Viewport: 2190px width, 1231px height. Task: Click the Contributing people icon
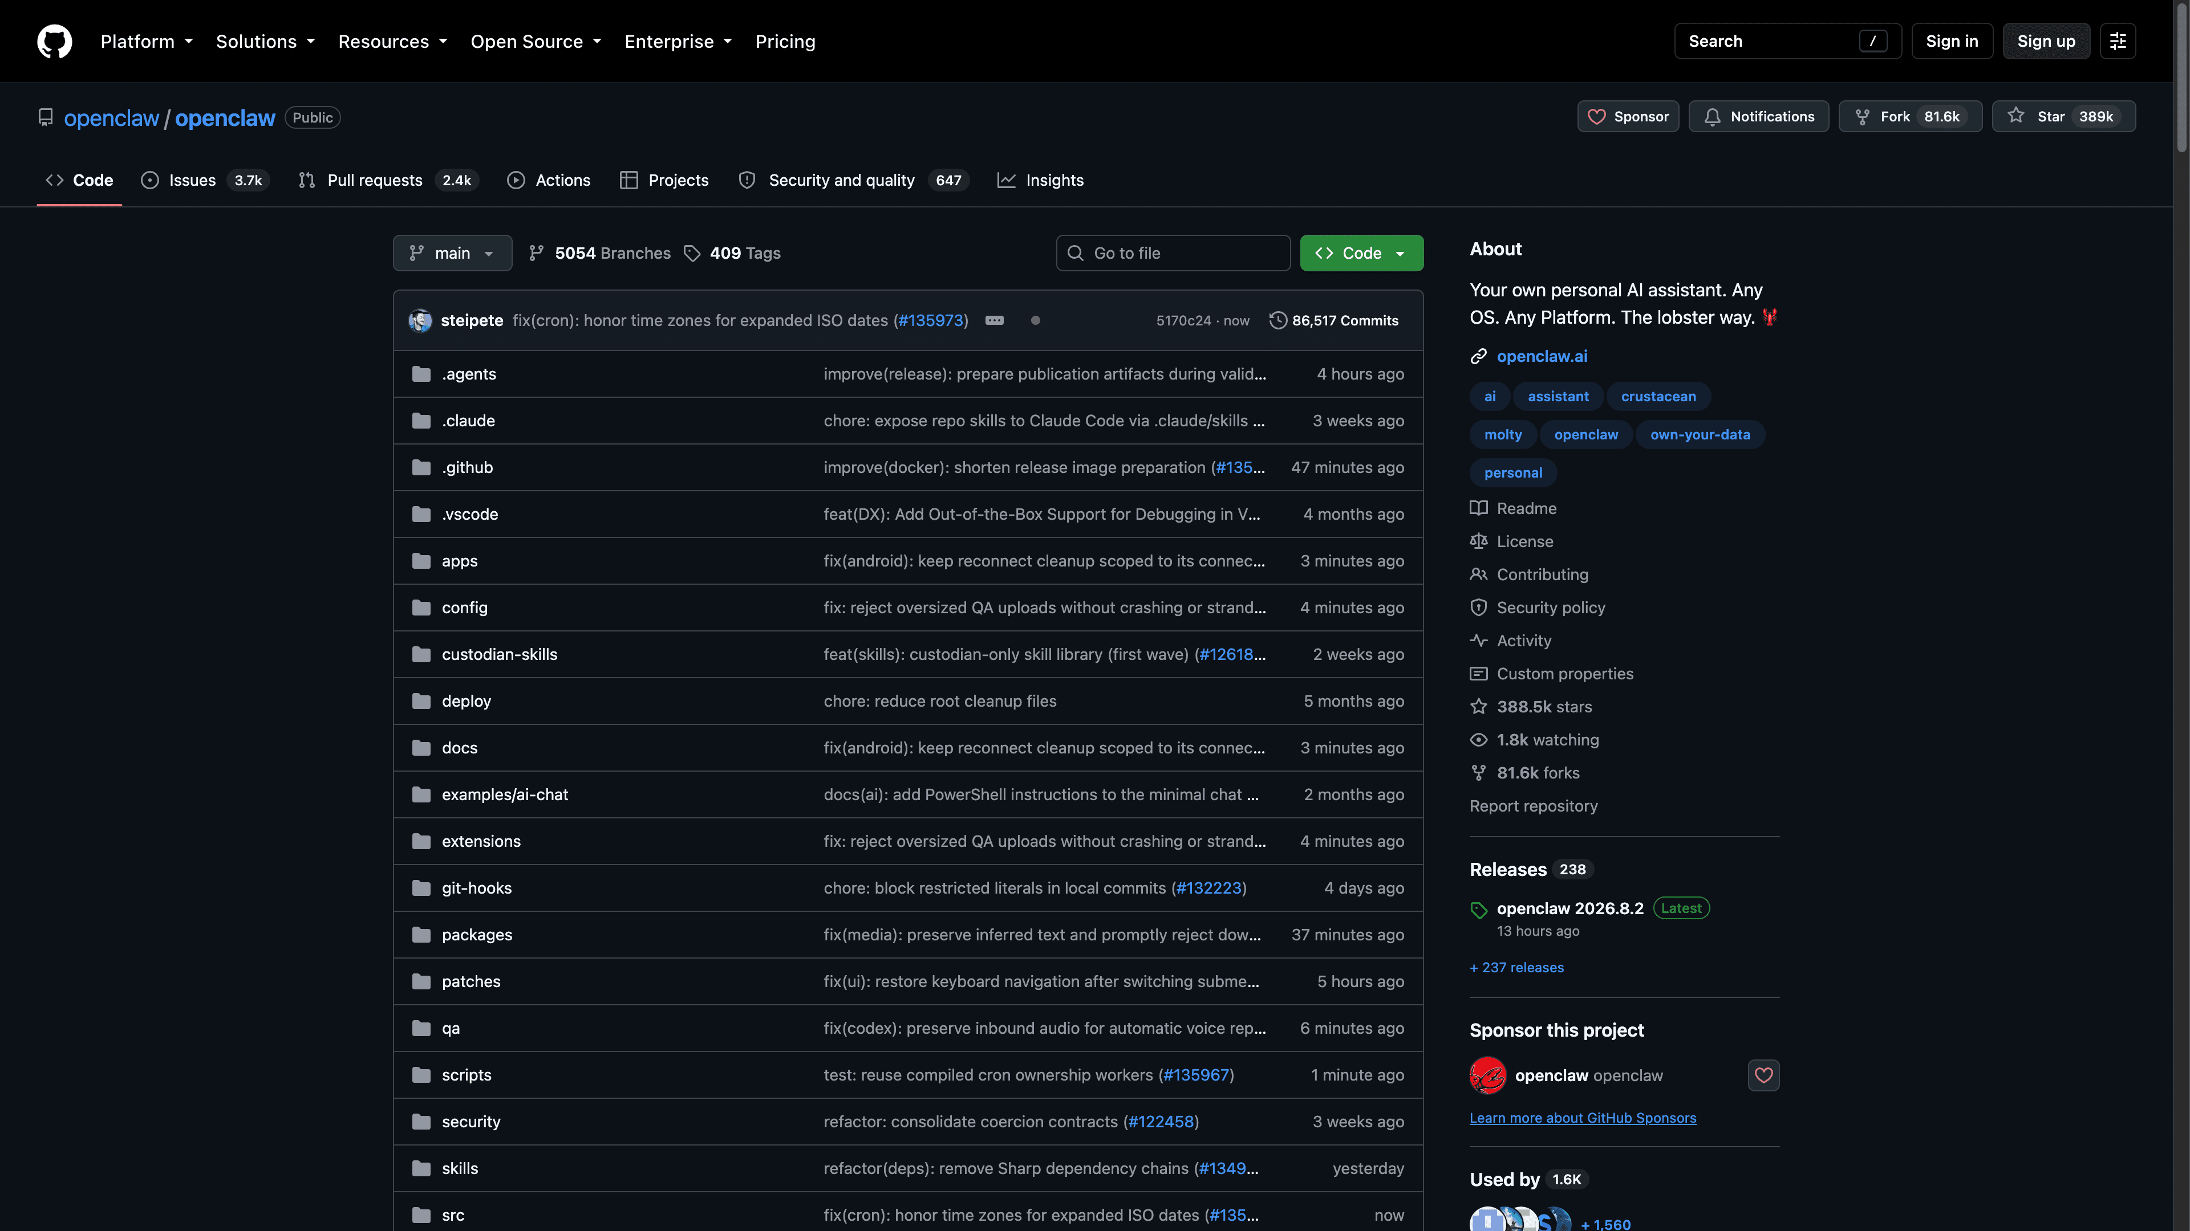(x=1478, y=574)
